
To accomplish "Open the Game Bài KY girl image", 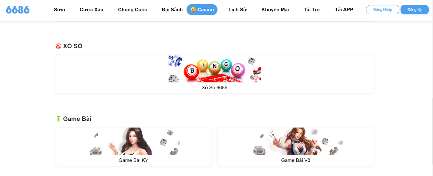I will 133,141.
